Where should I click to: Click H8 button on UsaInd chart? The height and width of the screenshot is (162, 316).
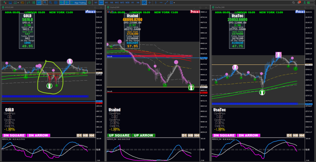190,135
